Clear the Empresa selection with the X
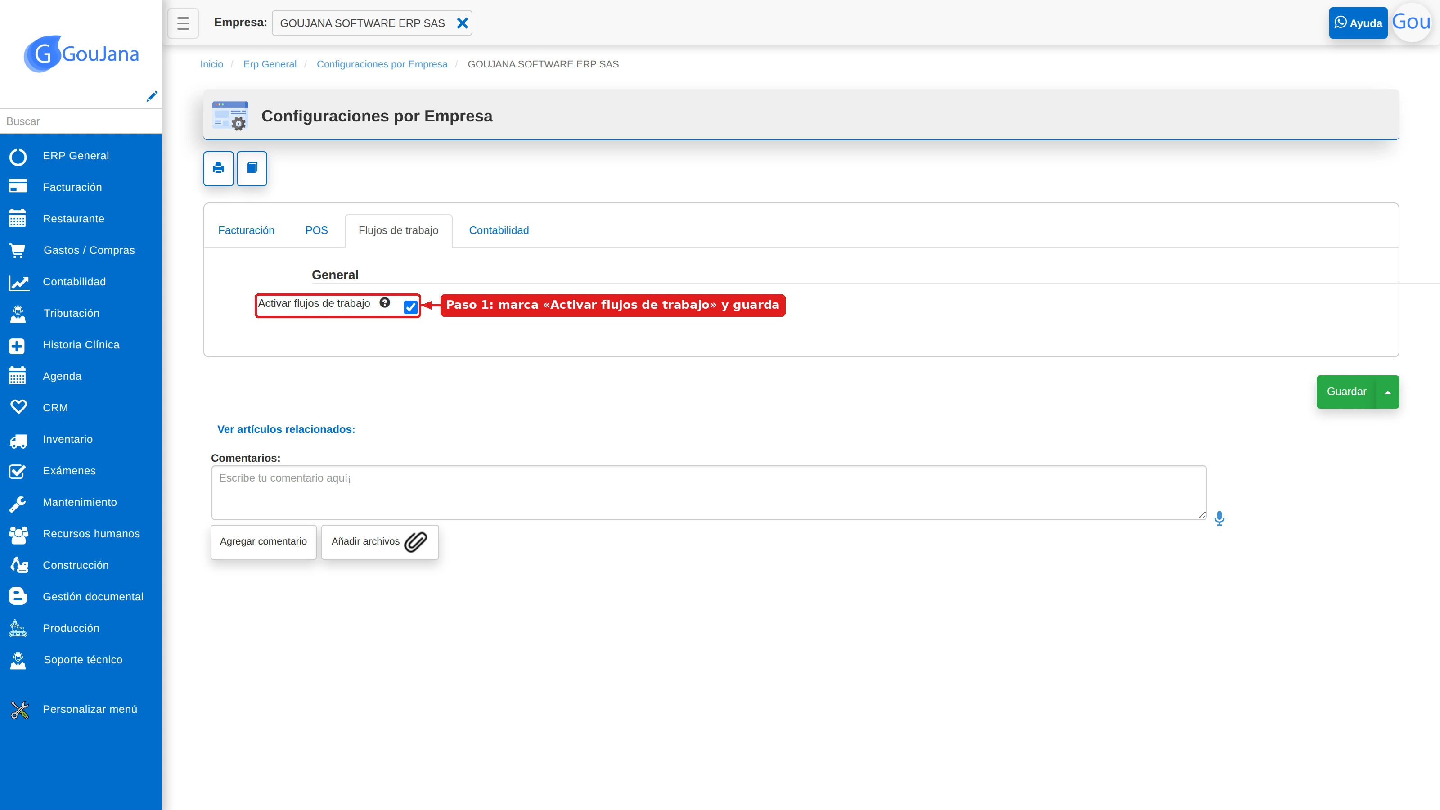Viewport: 1440px width, 810px height. (x=462, y=23)
